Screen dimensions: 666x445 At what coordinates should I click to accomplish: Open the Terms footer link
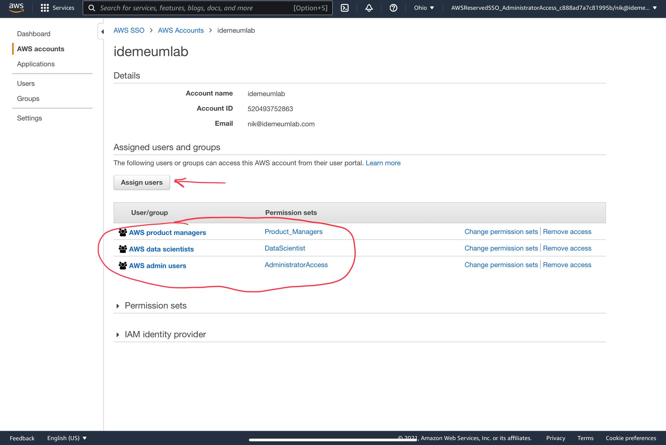[585, 438]
